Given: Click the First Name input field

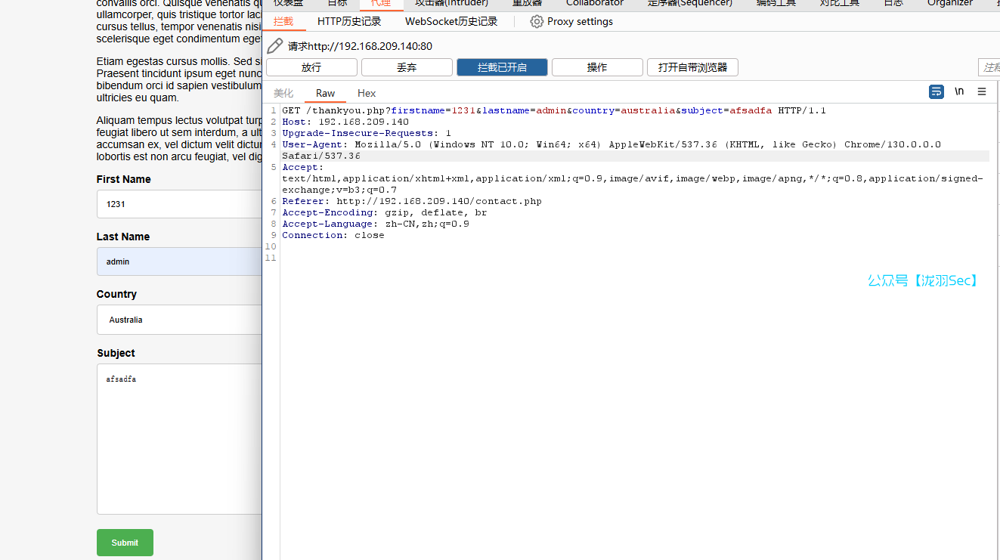Looking at the screenshot, I should pyautogui.click(x=180, y=204).
